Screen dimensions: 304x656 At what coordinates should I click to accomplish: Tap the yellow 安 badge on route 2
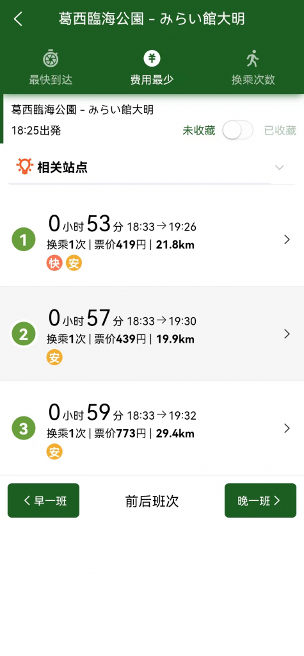[54, 357]
